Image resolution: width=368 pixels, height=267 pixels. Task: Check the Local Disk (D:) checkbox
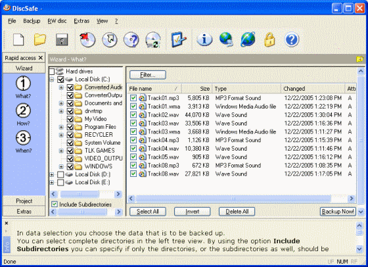point(60,174)
